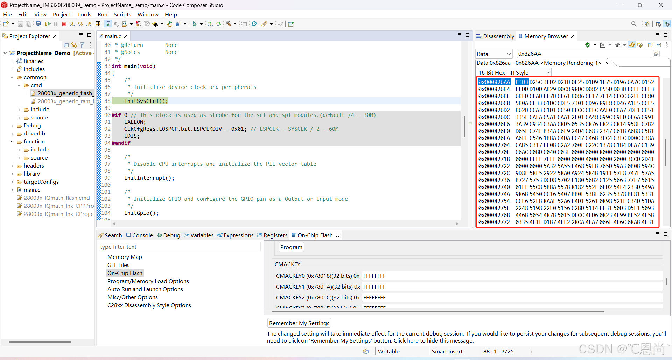Open the Project menu
The width and height of the screenshot is (672, 360).
62,14
